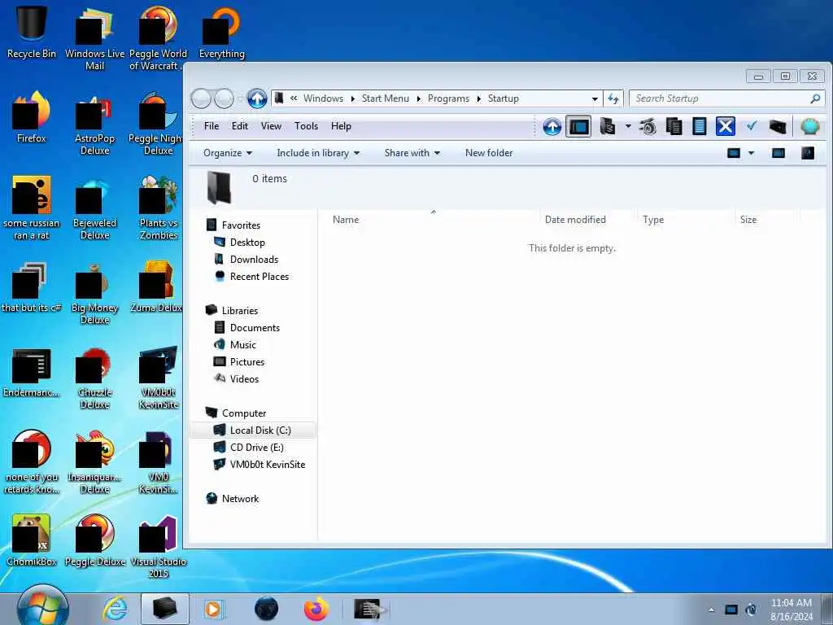Select Videos library

pyautogui.click(x=244, y=379)
